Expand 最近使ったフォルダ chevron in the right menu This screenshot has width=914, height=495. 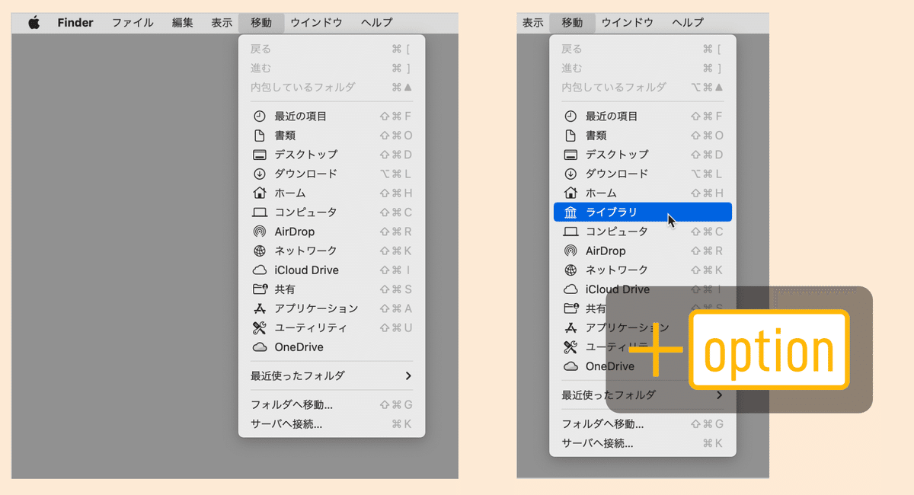[719, 395]
